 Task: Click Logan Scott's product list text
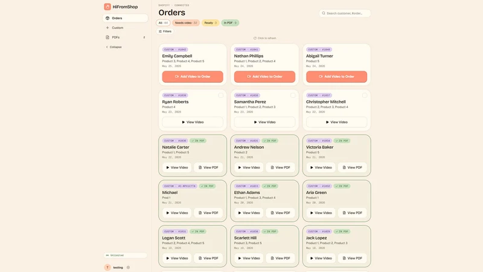(184, 243)
